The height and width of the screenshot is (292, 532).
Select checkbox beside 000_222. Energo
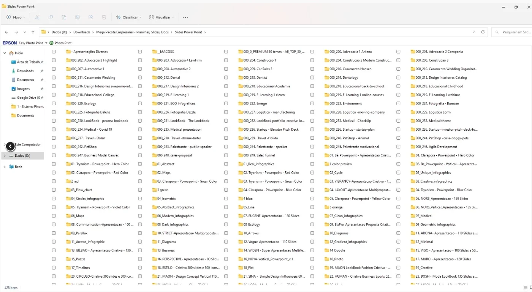pyautogui.click(x=226, y=103)
